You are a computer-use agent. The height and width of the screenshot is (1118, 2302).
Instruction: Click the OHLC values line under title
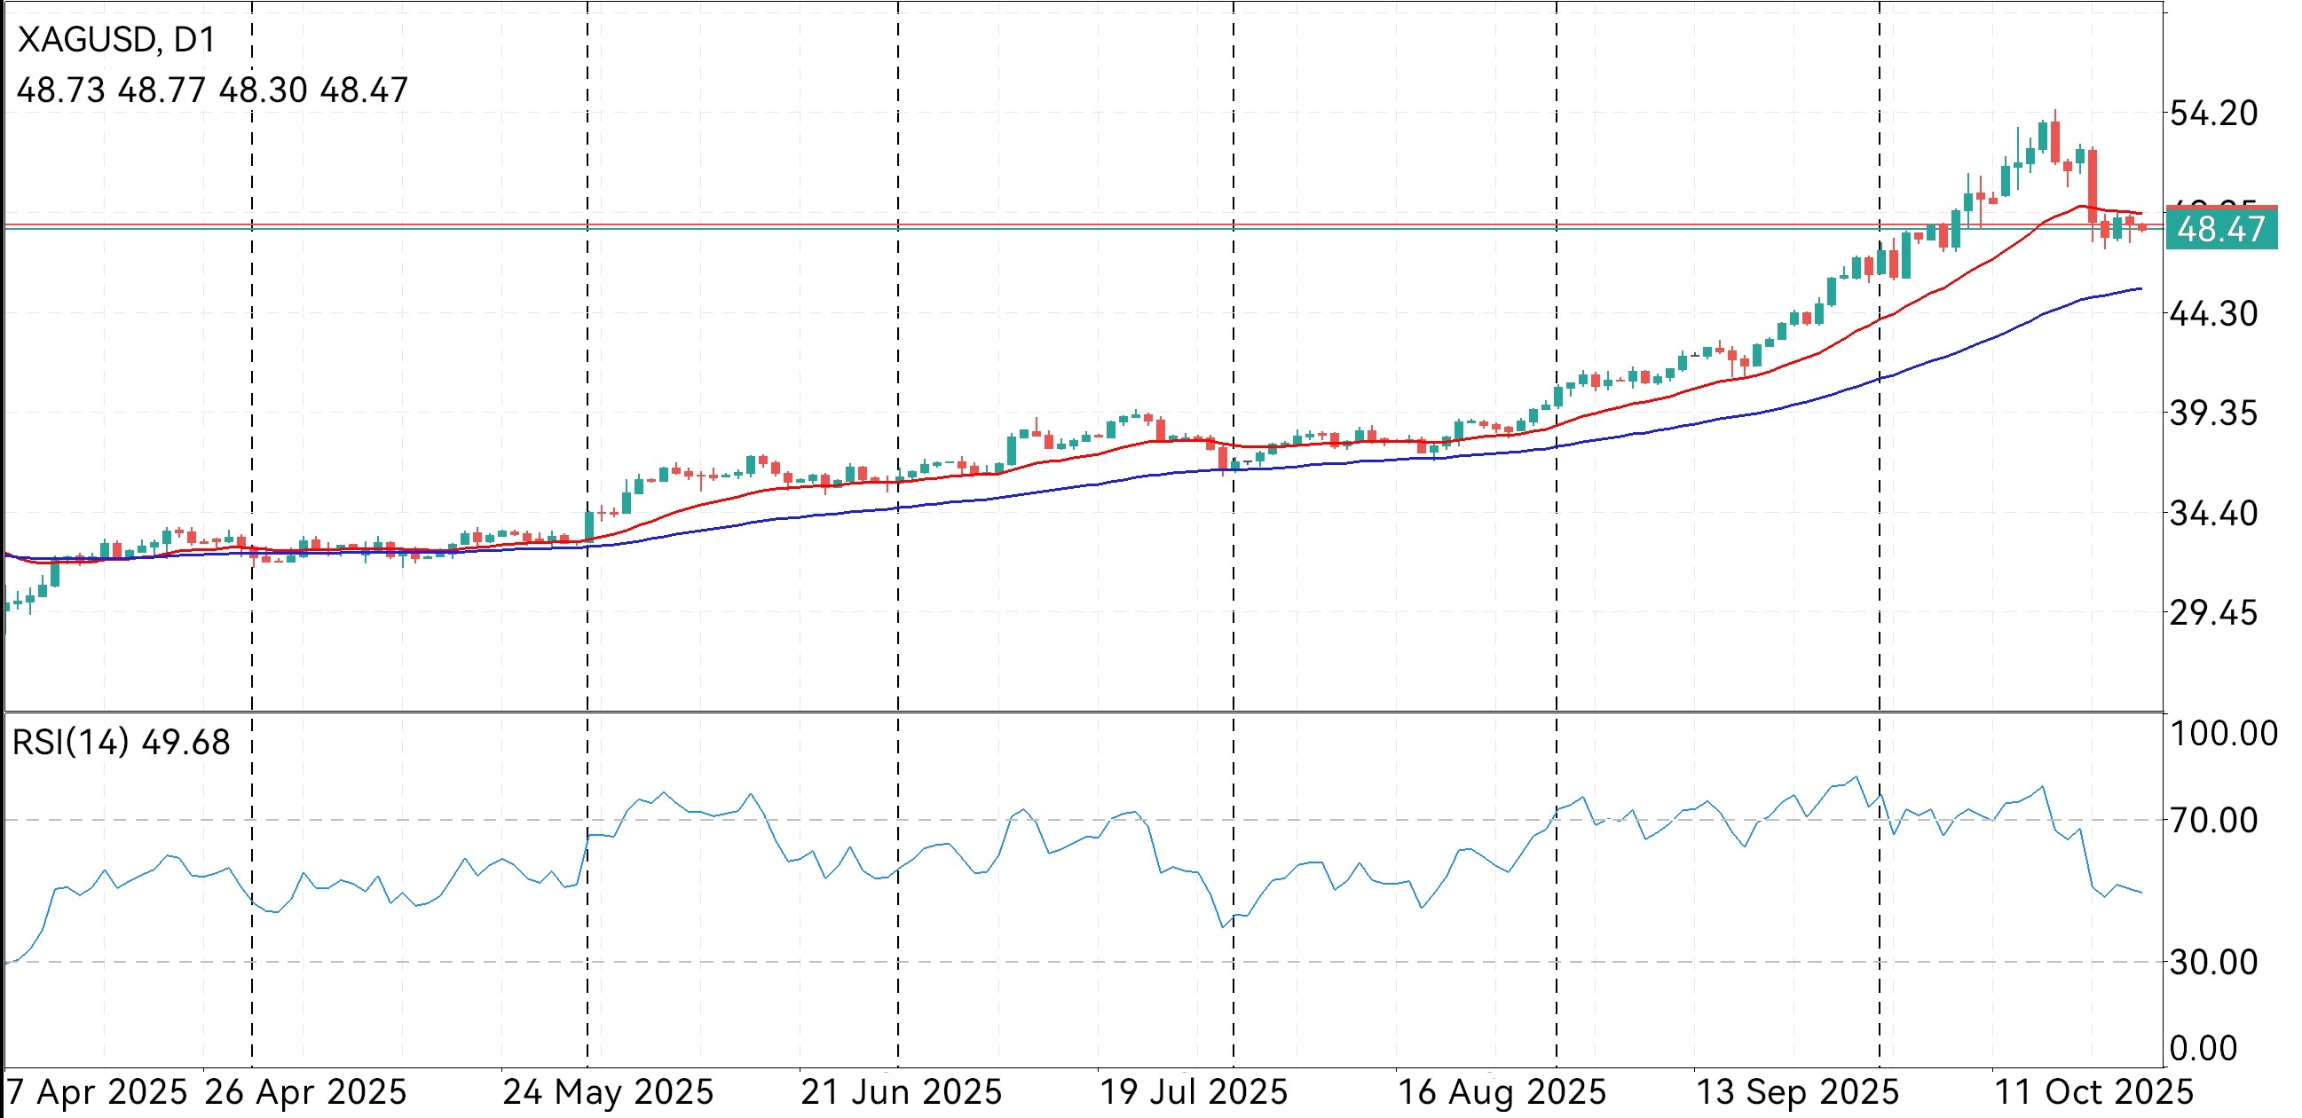coord(212,91)
